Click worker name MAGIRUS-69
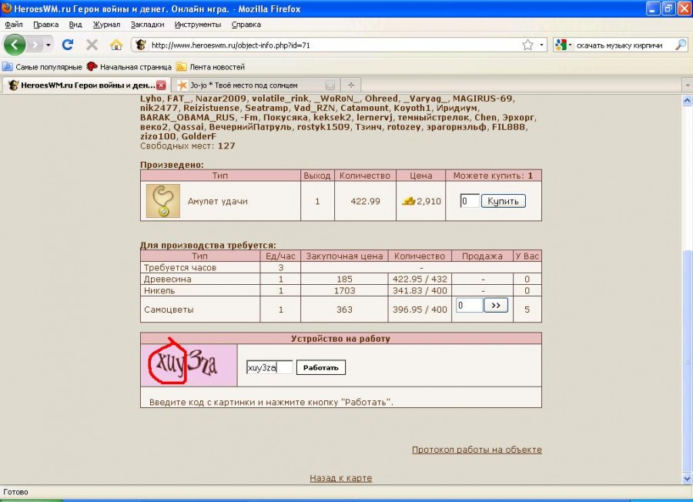 point(483,99)
